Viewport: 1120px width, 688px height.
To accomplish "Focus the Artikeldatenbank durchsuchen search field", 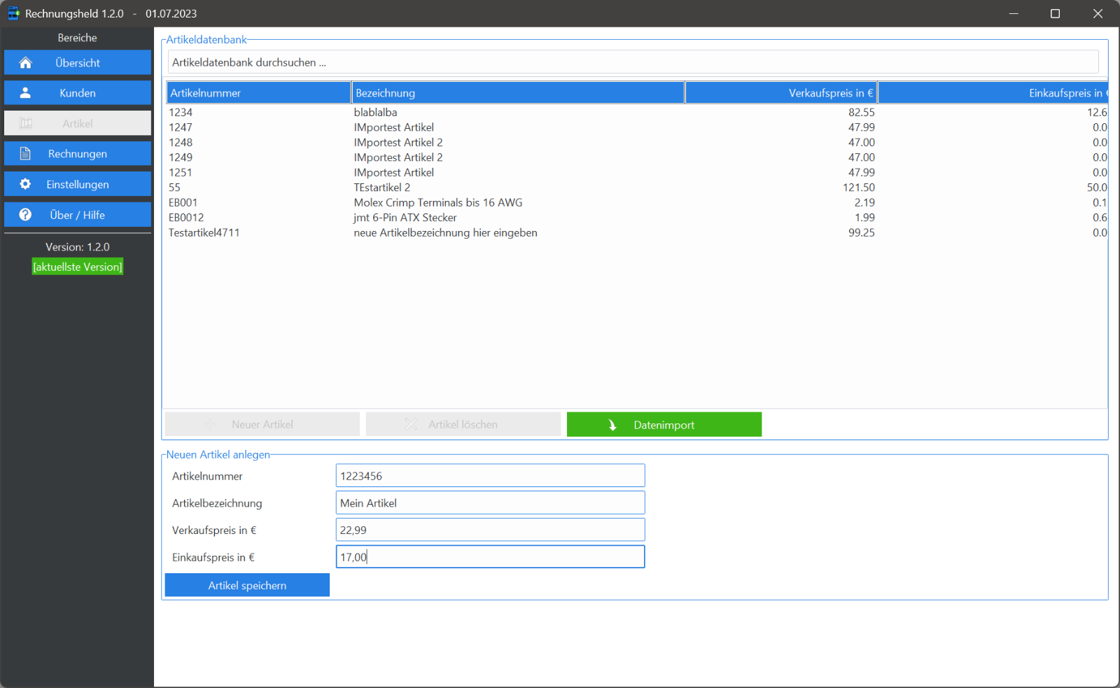I will [x=633, y=62].
